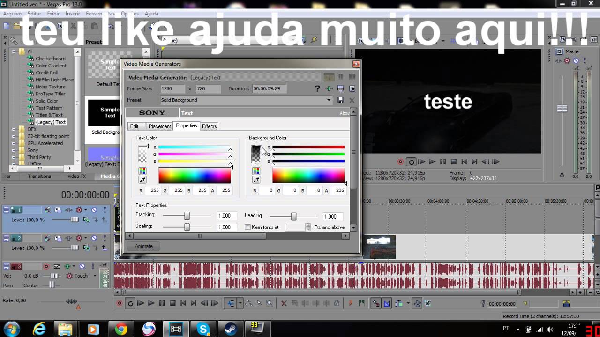Click the Windows Start button
Viewport: 600px width, 337px height.
coord(11,330)
